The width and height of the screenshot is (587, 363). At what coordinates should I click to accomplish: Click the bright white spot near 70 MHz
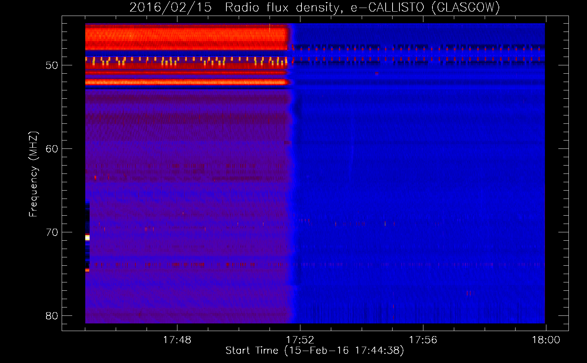87,238
